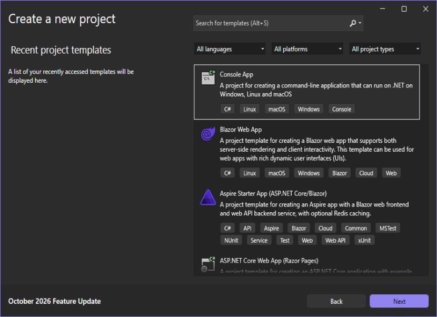Click the Aspire Starter App triangle icon
This screenshot has height=317, width=437.
(208, 197)
